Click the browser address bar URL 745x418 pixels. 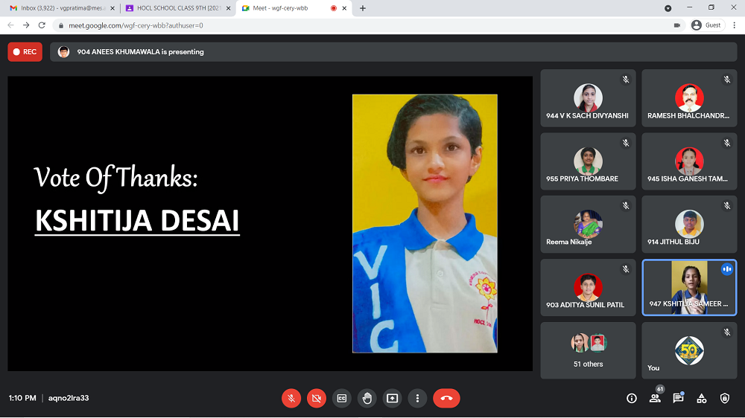[298, 25]
